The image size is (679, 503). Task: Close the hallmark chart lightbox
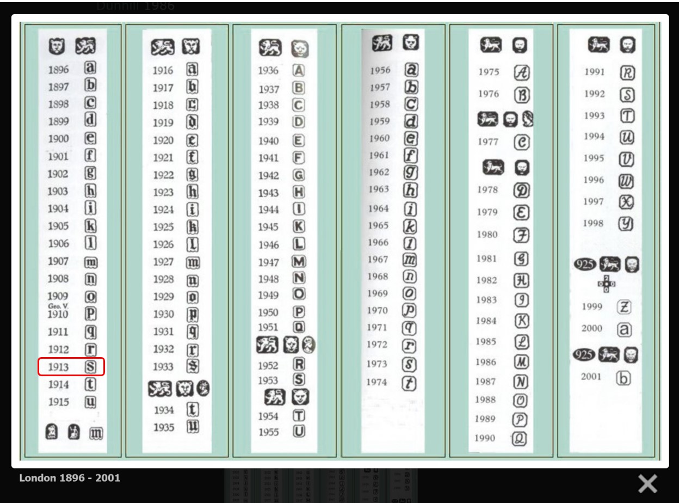pos(647,483)
